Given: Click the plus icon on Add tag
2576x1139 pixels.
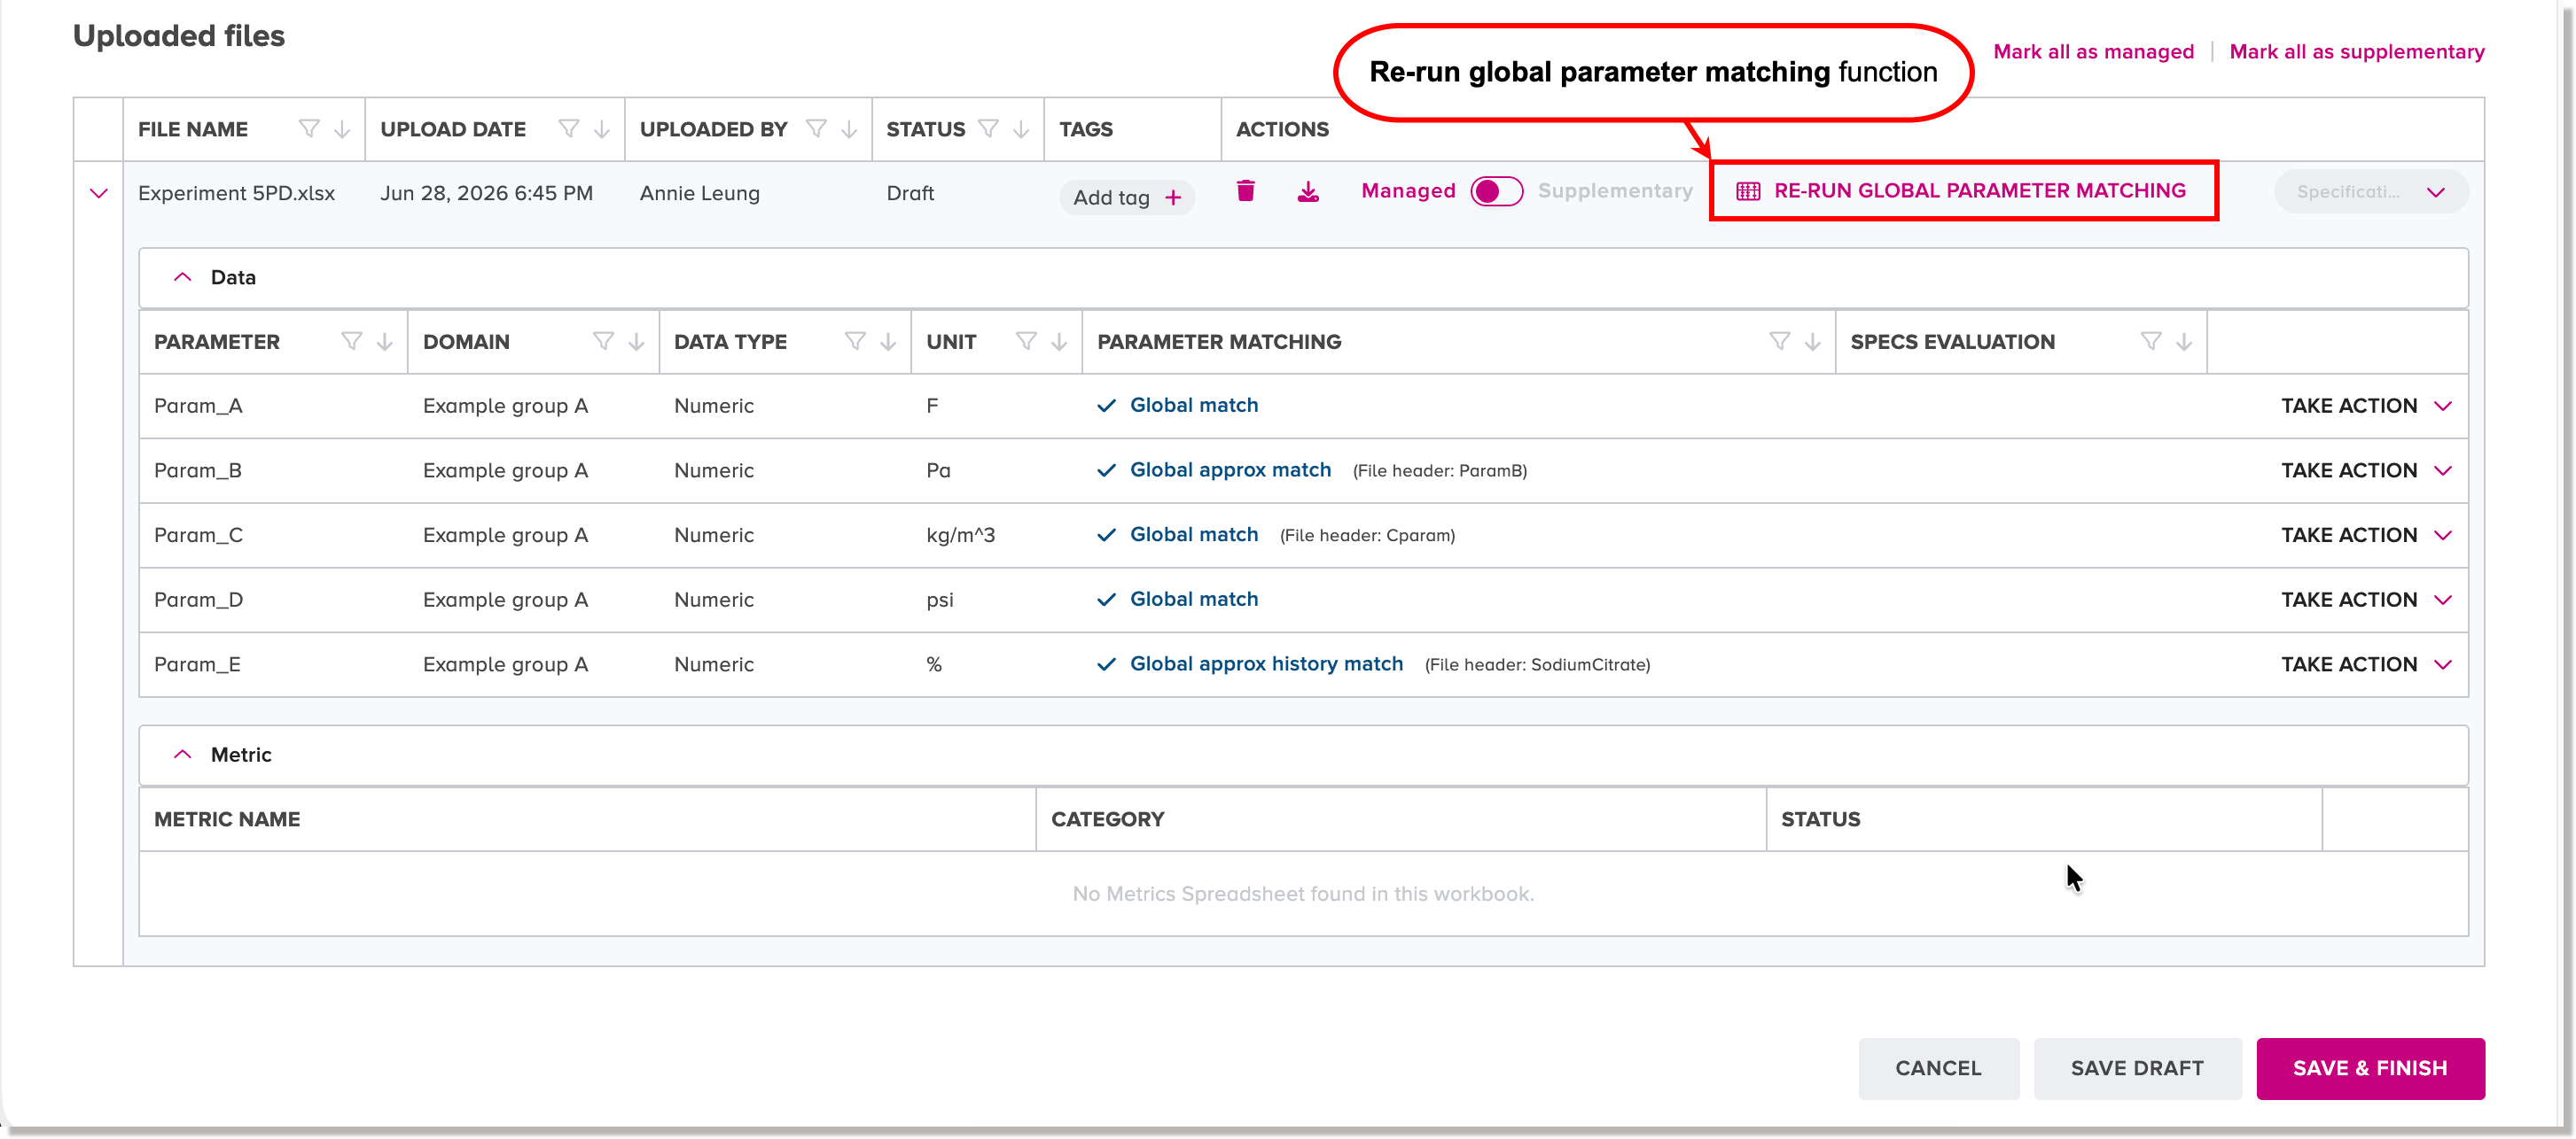Looking at the screenshot, I should click(1173, 198).
